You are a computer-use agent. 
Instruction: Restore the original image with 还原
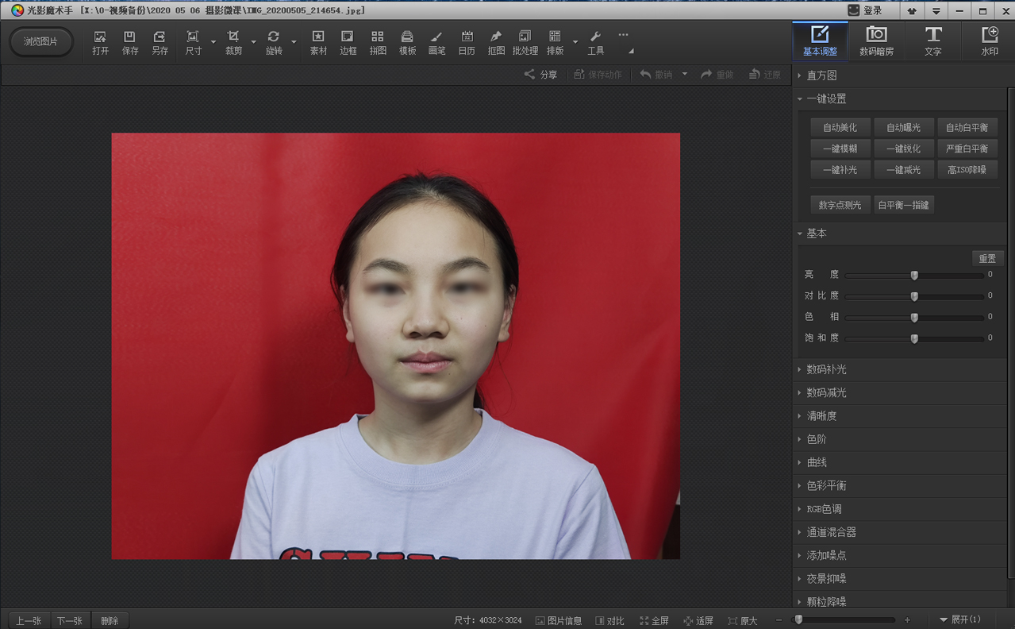[x=765, y=75]
